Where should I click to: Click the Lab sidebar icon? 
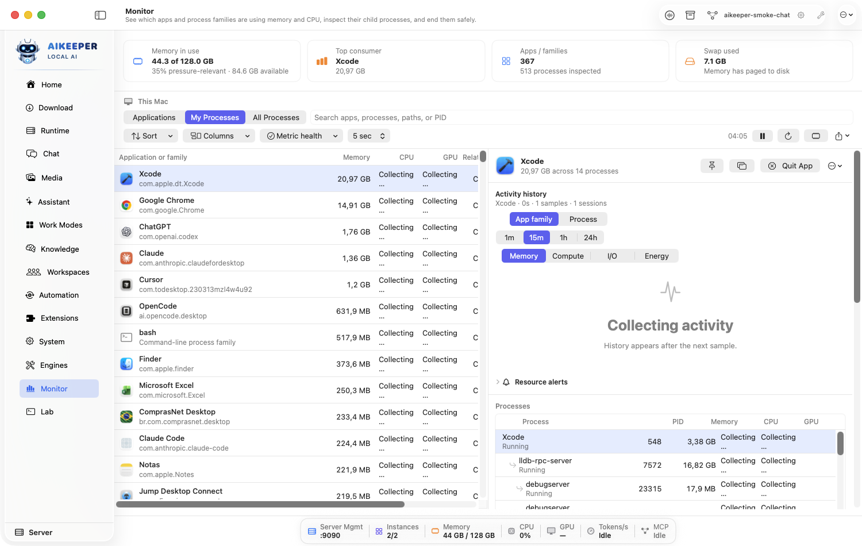coord(30,412)
